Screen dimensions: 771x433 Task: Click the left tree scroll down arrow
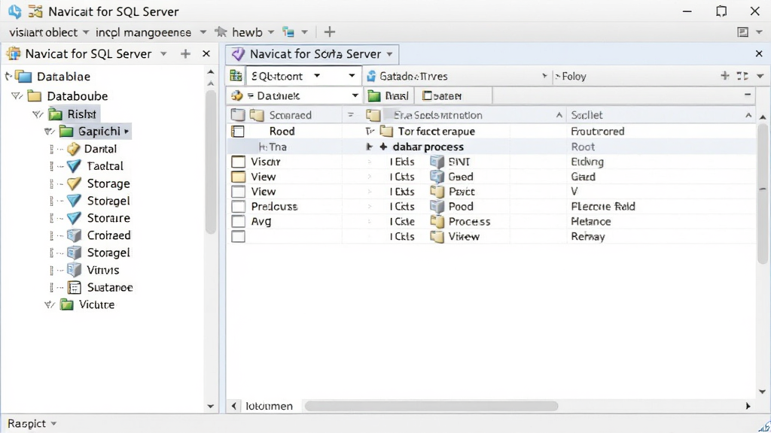[x=211, y=406]
